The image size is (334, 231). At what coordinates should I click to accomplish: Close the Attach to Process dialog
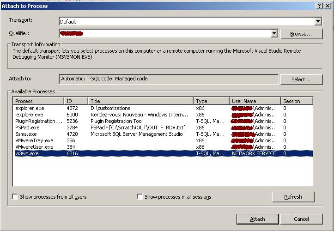[x=327, y=6]
